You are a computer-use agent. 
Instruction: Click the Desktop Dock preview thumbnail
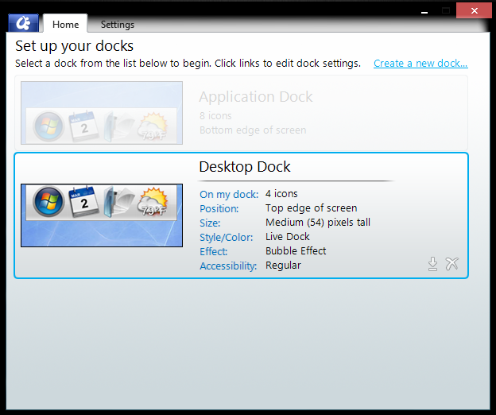[102, 215]
